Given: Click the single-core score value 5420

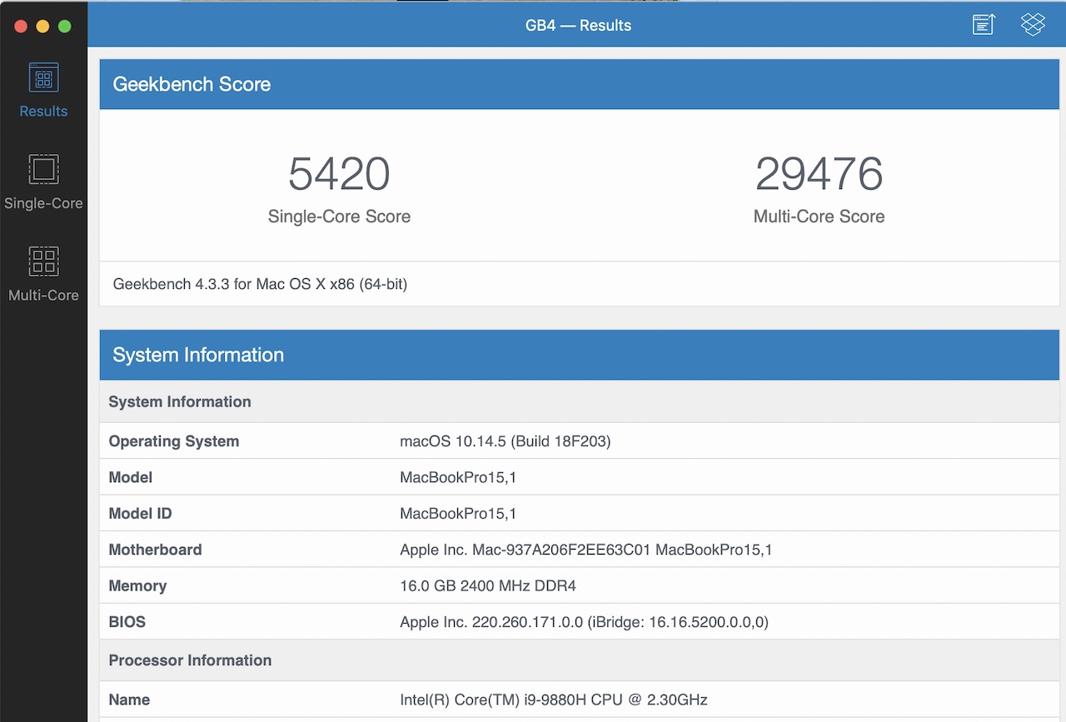Looking at the screenshot, I should [339, 173].
